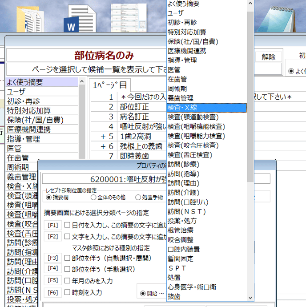Open the spreadsheet document thumbnail icon

[x=122, y=19]
